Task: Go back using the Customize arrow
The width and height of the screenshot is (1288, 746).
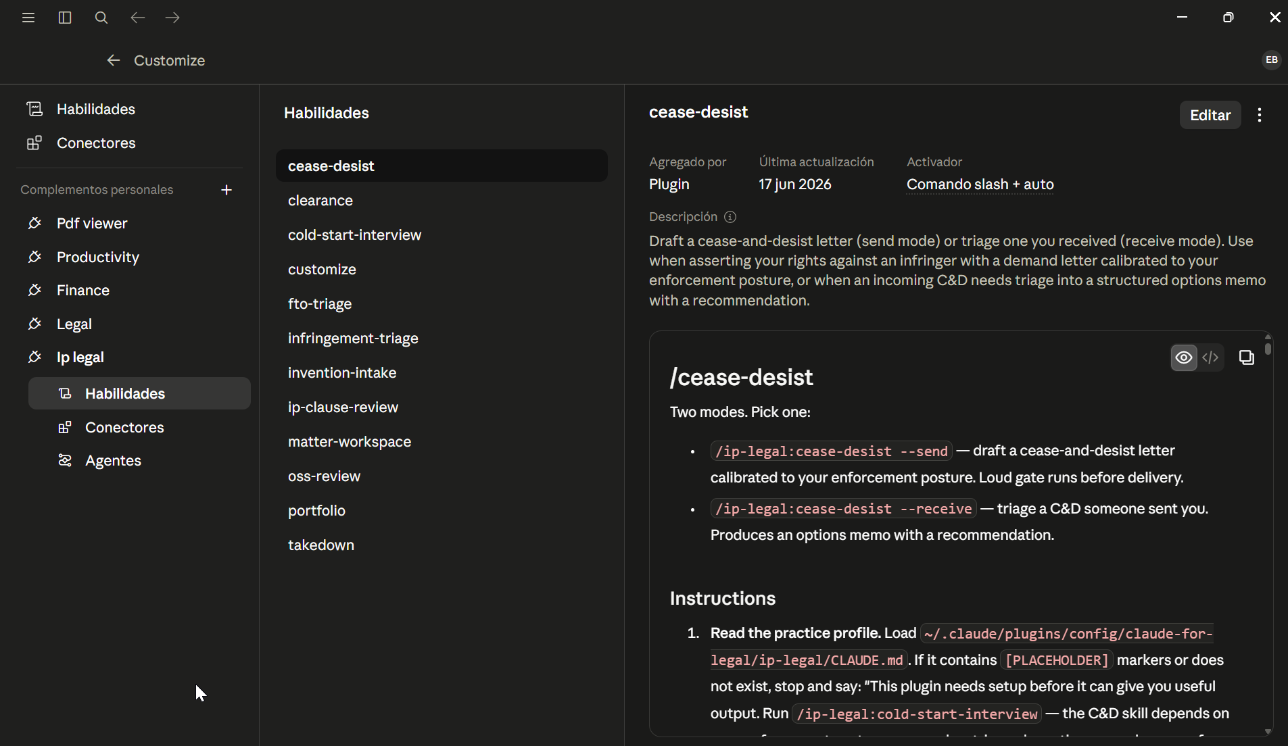Action: point(114,60)
